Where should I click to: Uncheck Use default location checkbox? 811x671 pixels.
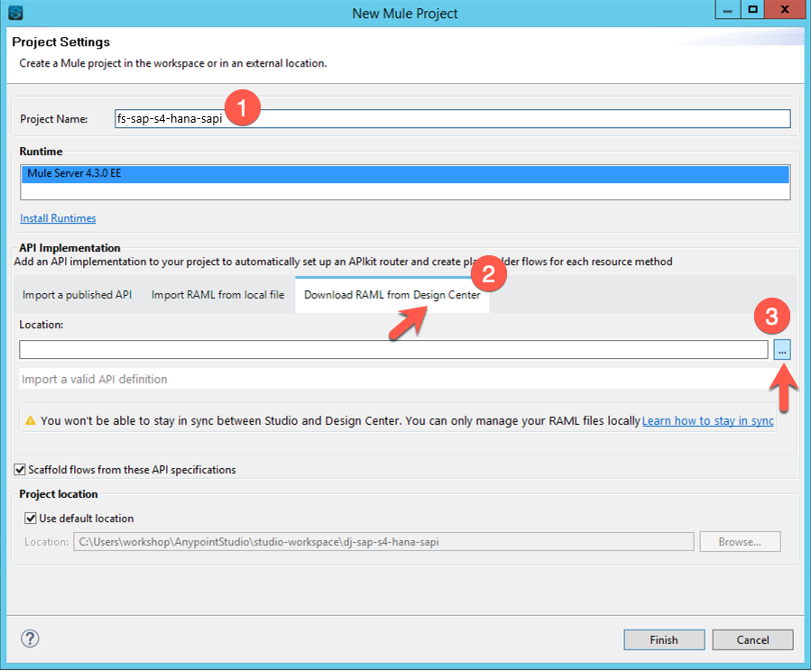pos(31,518)
